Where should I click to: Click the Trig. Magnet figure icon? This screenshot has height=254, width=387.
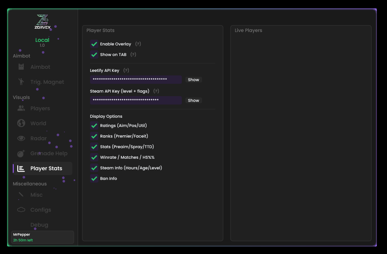click(21, 82)
